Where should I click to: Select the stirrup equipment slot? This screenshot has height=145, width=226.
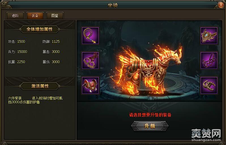pos(90,60)
